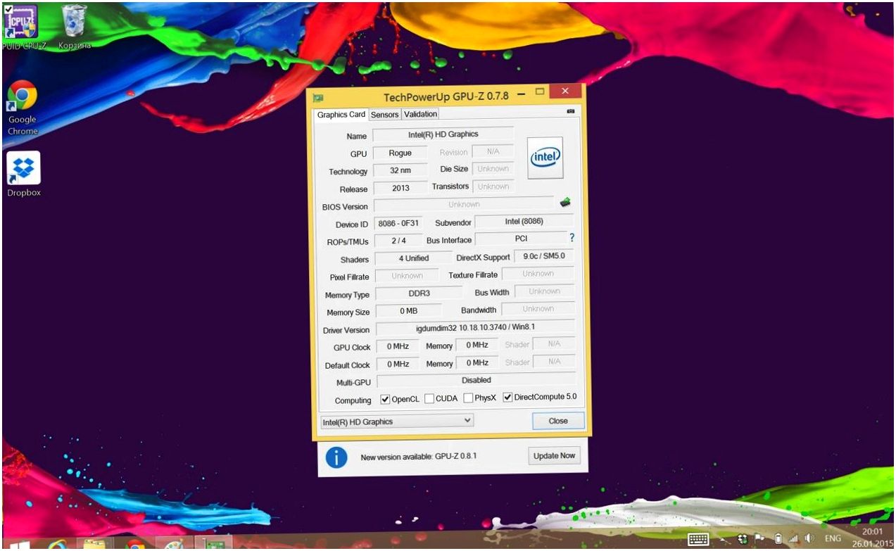Click the ENG language indicator
Screen dimensions: 896x551
(x=833, y=539)
